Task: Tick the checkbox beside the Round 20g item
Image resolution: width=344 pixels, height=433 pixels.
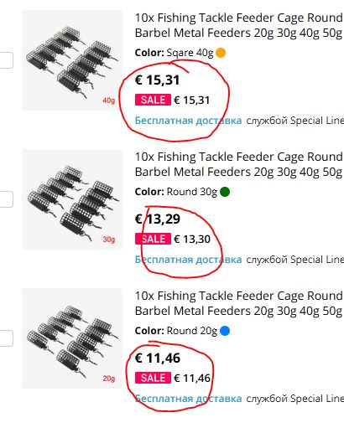Action: 6,338
